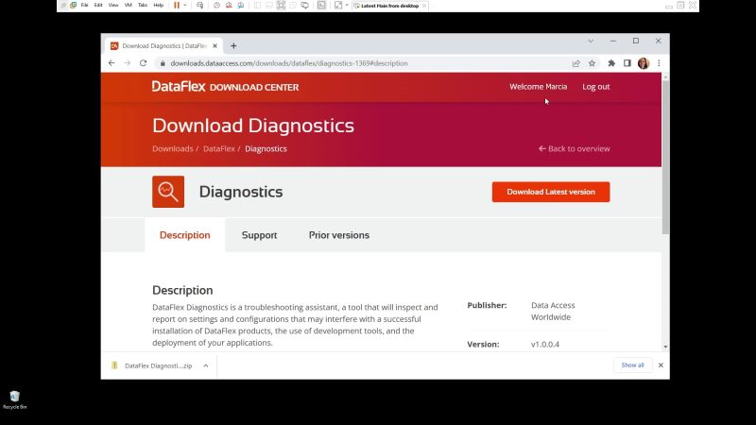Click the stretch guest icon

338,6
